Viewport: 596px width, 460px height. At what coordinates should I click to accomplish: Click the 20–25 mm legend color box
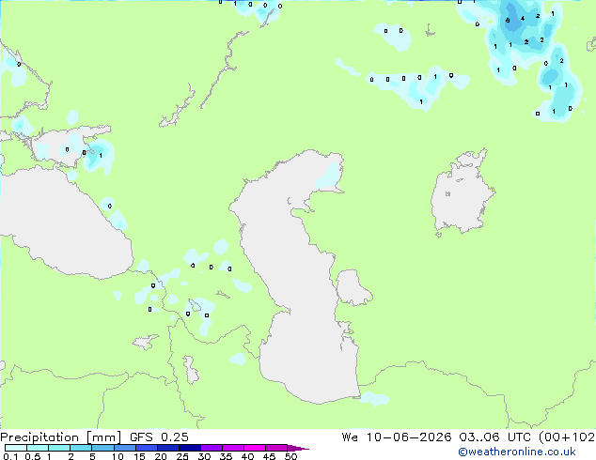coord(167,448)
